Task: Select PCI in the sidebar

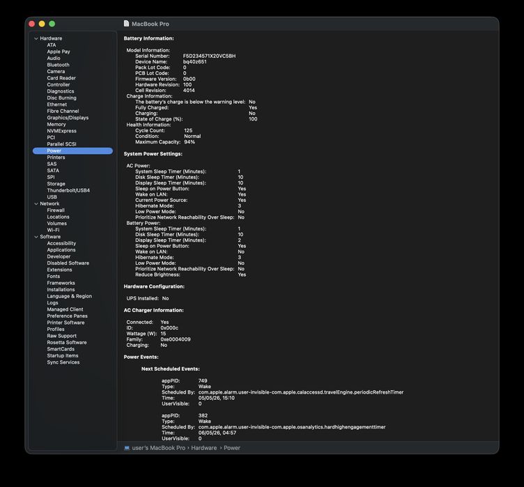Action: [x=51, y=137]
